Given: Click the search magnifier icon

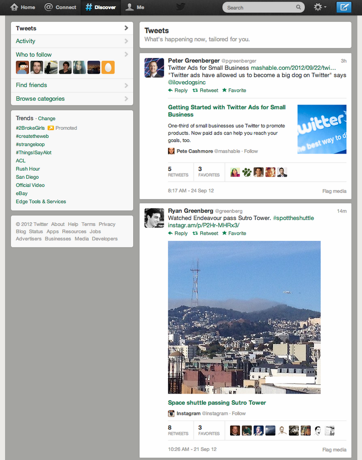Looking at the screenshot, I should point(298,7).
